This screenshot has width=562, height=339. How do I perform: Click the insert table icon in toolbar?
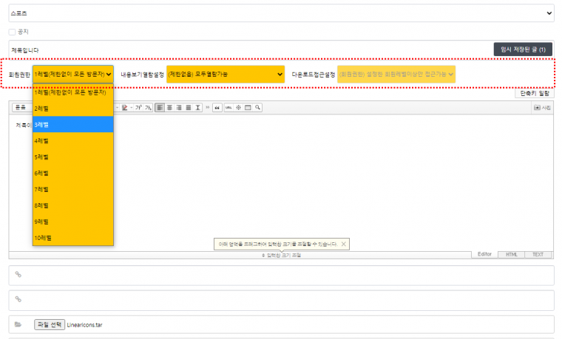pyautogui.click(x=248, y=108)
